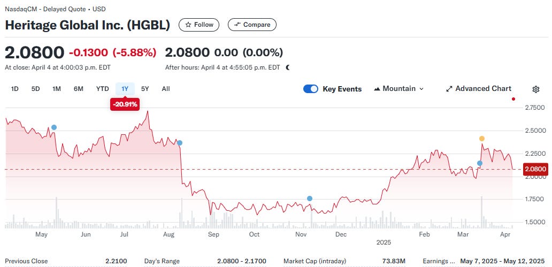Select the YTD range tab
This screenshot has width=552, height=267.
point(103,89)
